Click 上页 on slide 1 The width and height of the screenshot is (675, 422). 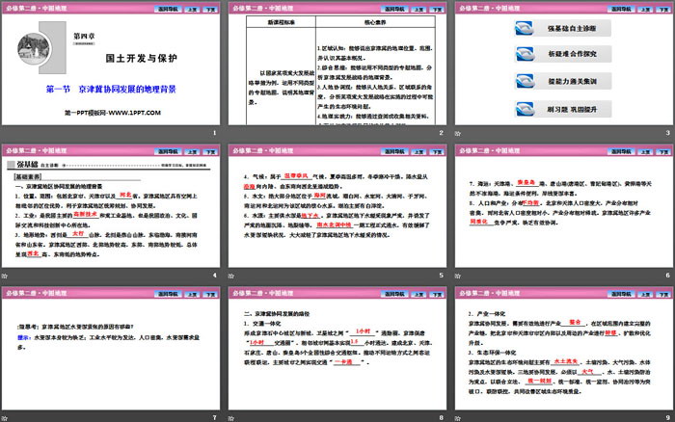tap(192, 9)
